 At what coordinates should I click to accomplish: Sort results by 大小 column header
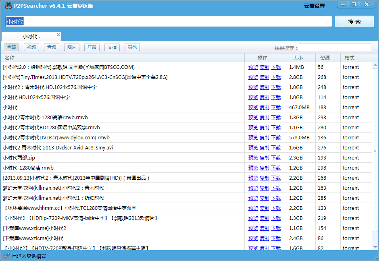pos(298,58)
